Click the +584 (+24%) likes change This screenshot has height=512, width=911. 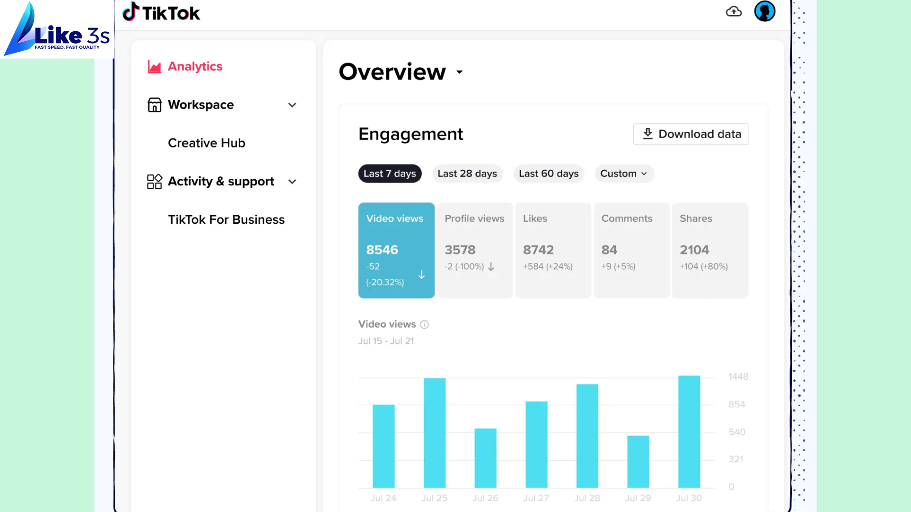click(548, 266)
